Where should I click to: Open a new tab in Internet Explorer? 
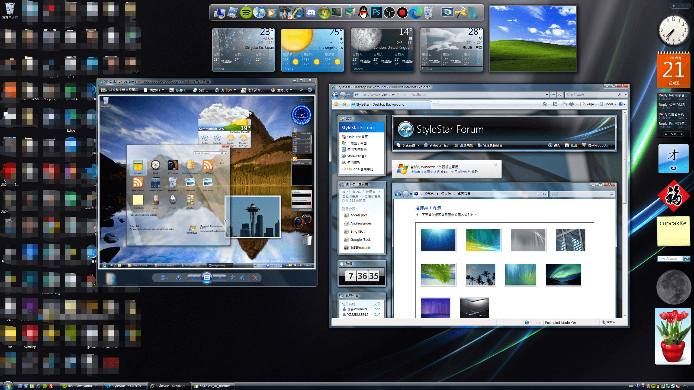click(x=435, y=105)
